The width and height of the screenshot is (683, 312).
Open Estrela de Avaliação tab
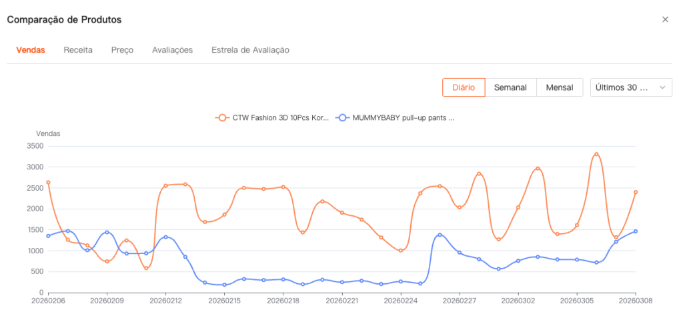click(250, 50)
